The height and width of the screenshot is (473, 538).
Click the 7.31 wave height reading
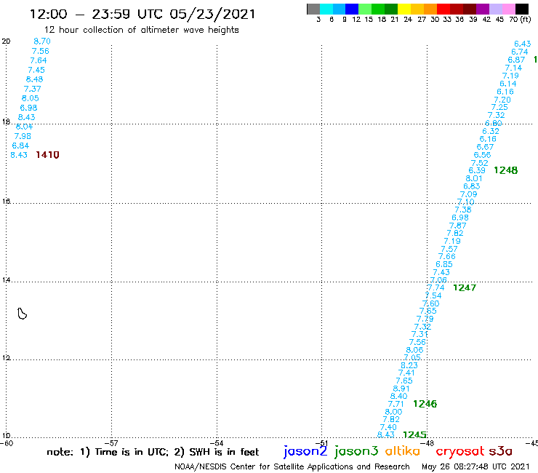(419, 334)
